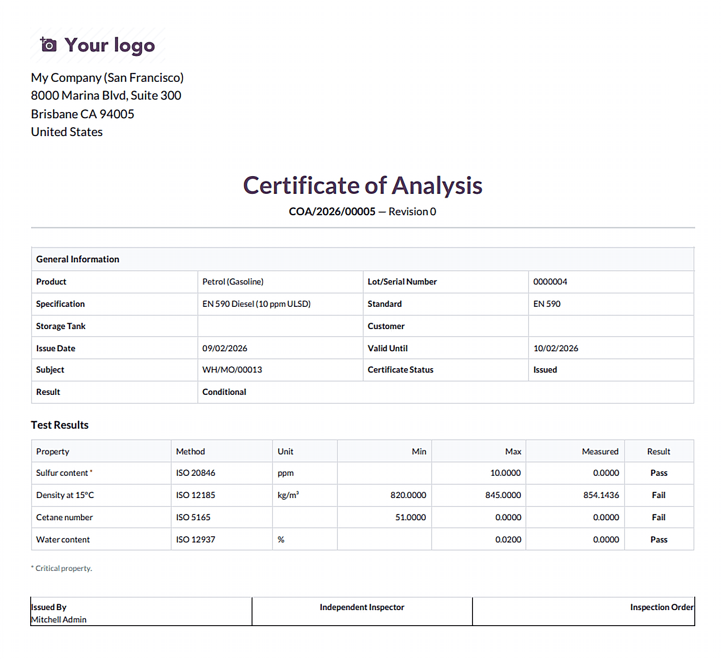The image size is (721, 659).
Task: Click 'Brisbane CA 94005' address line
Action: pyautogui.click(x=82, y=114)
